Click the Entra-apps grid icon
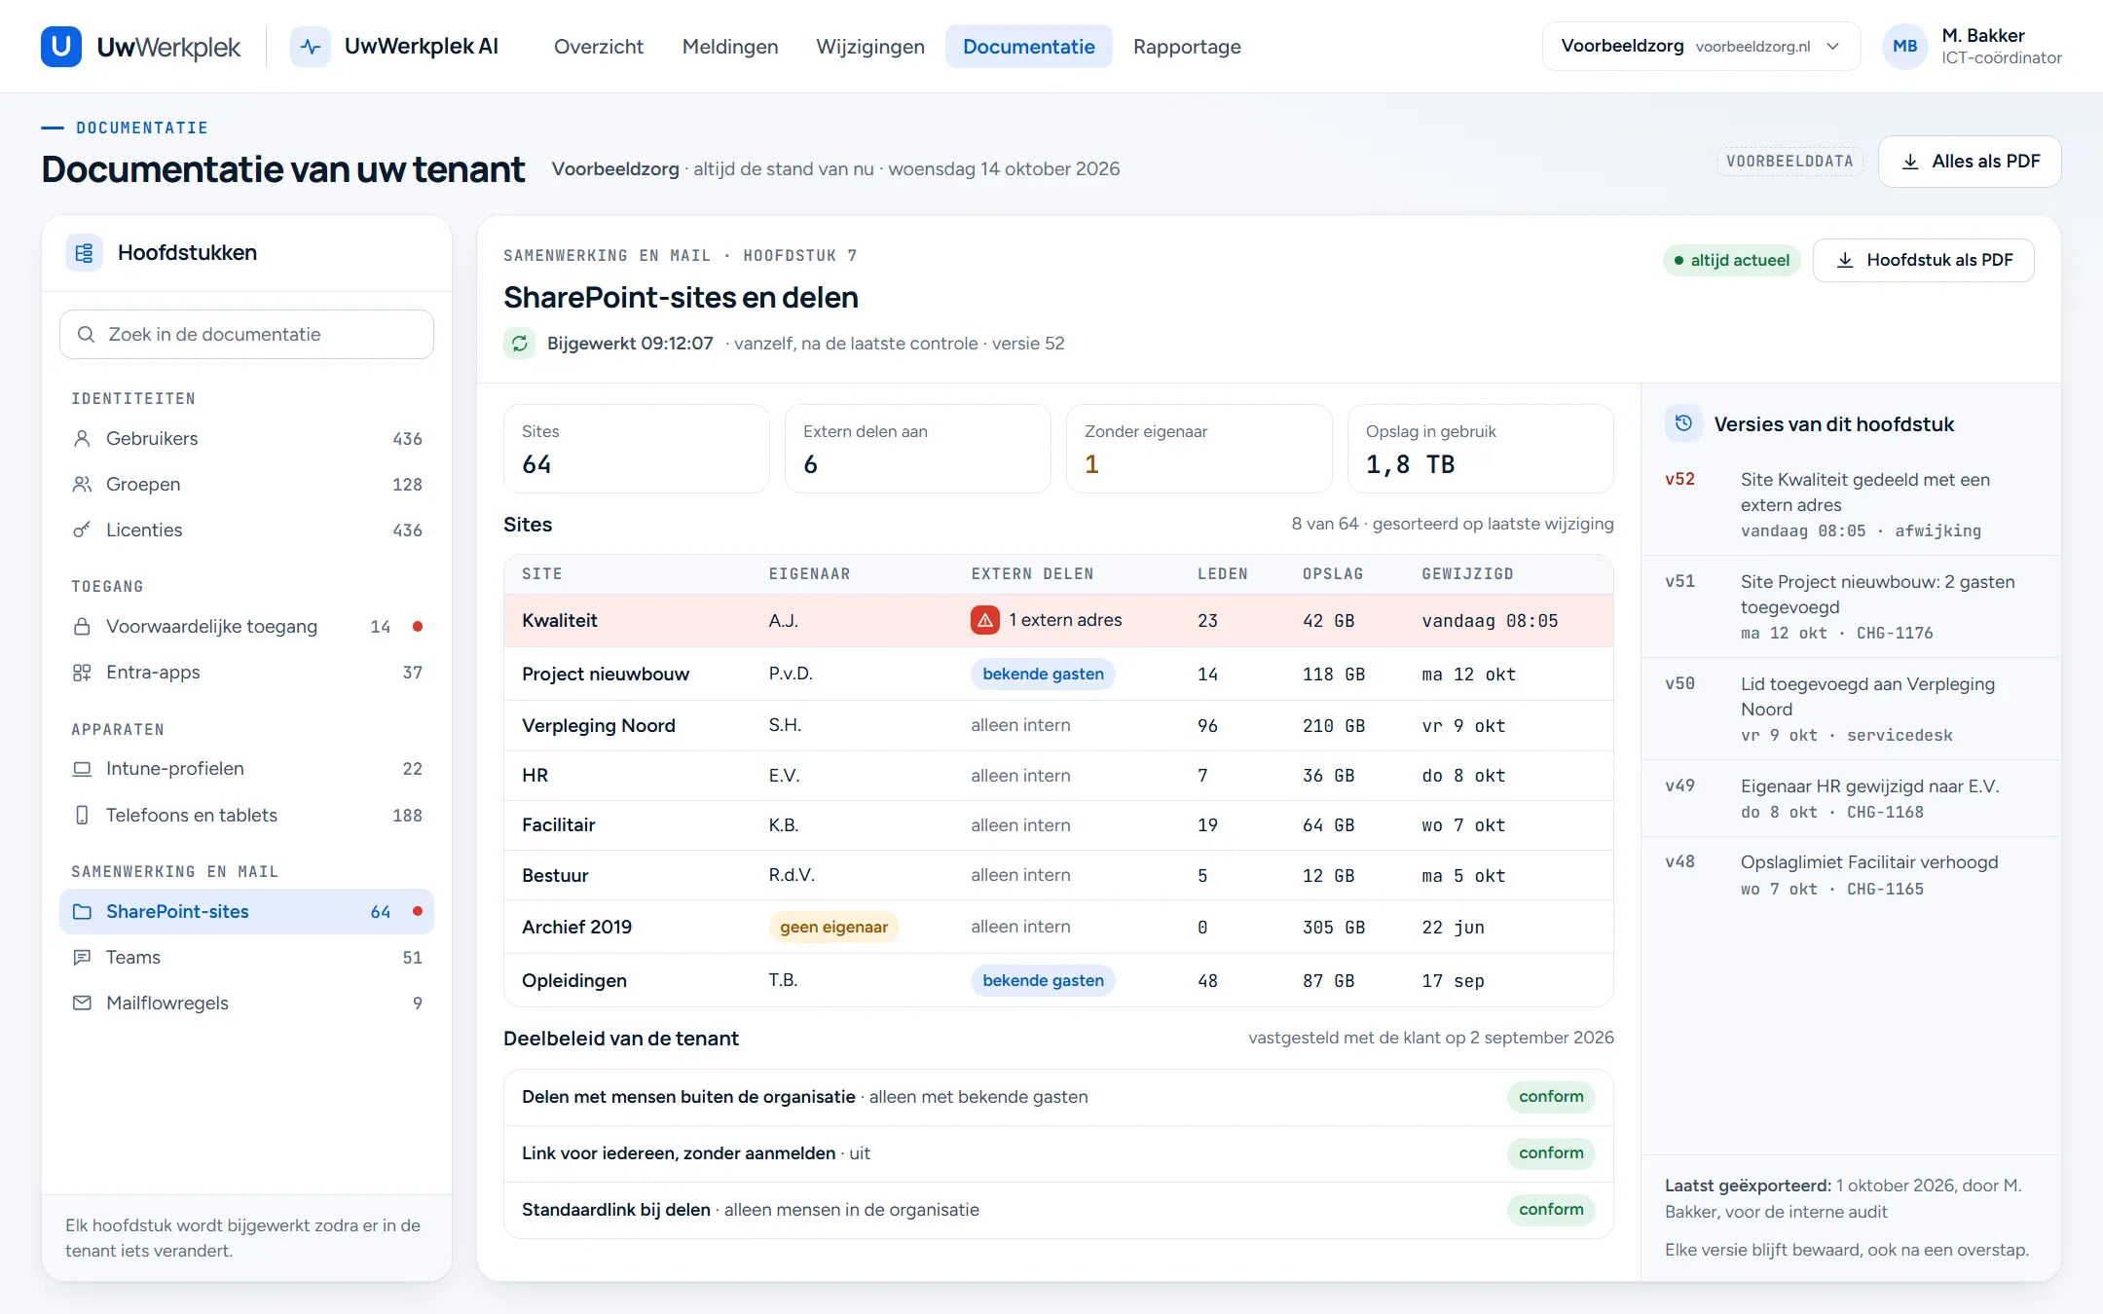This screenshot has height=1314, width=2103. pos(82,672)
